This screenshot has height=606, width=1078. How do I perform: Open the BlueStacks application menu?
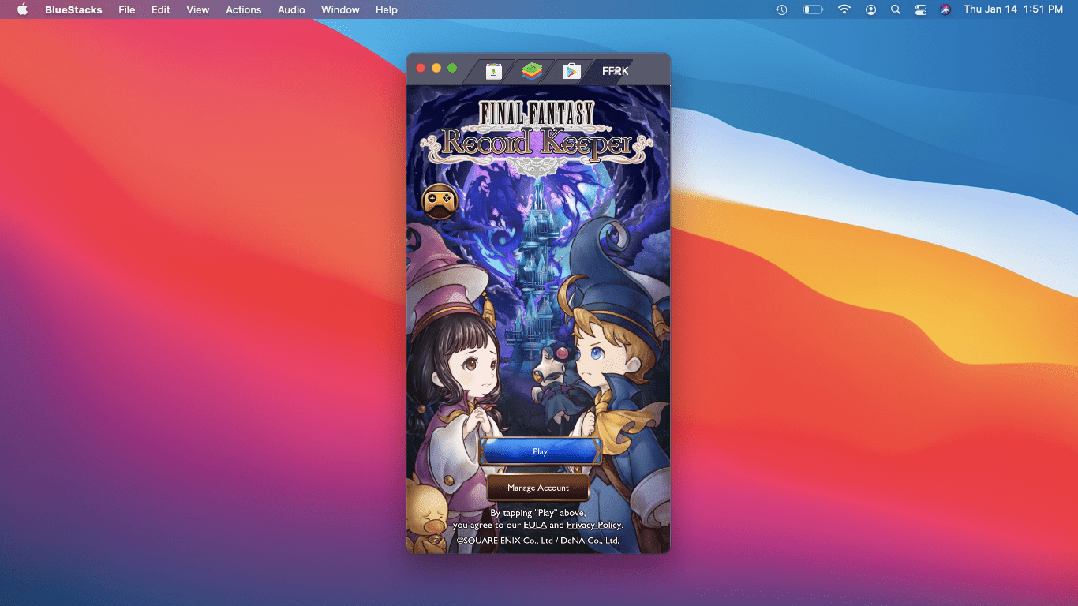click(x=73, y=9)
